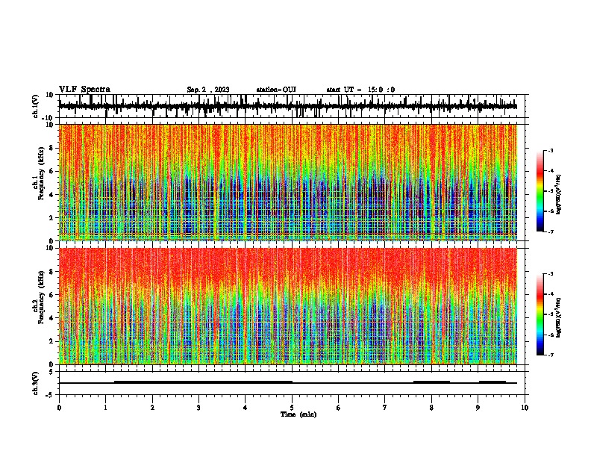Click the time-axis tick label "10" at right end
The height and width of the screenshot is (457, 591).
[525, 408]
